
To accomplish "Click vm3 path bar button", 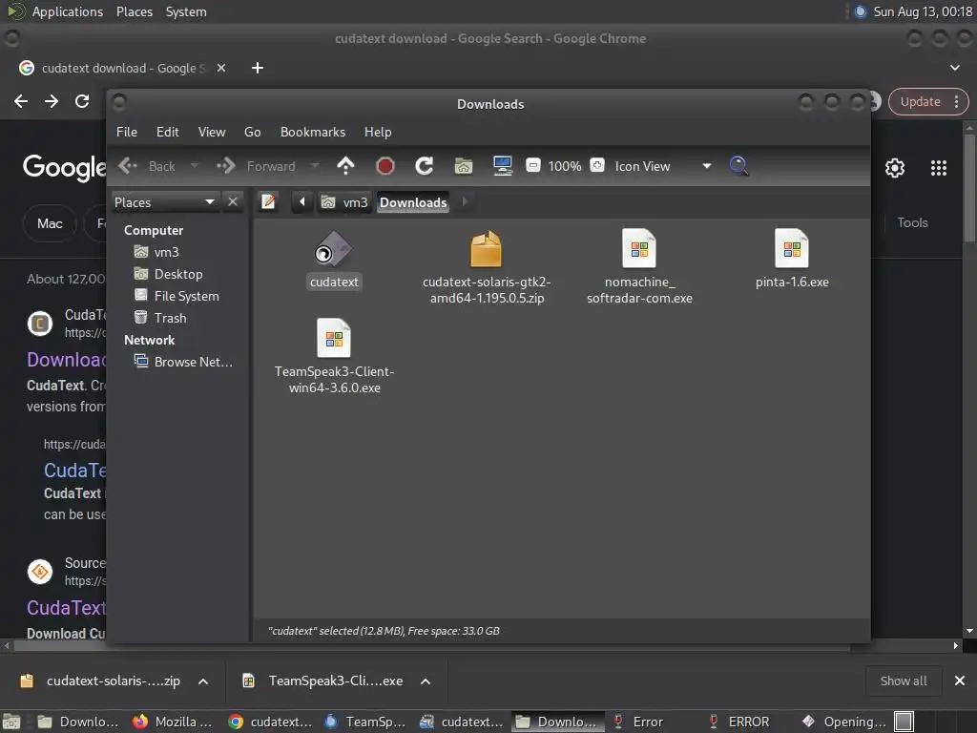I will 344,202.
